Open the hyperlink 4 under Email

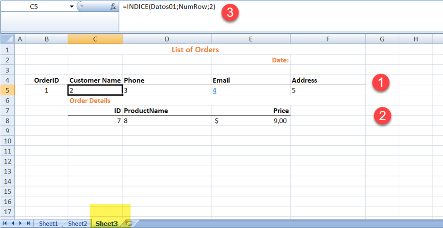click(x=215, y=91)
